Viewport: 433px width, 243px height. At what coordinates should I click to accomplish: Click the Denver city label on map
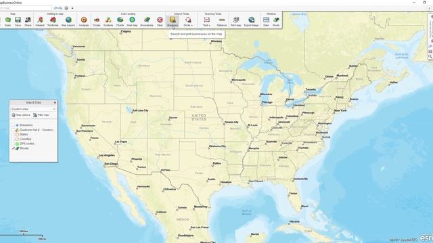click(173, 117)
